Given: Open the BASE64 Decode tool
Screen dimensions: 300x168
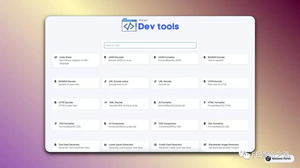Looking at the screenshot, I should (75, 83).
